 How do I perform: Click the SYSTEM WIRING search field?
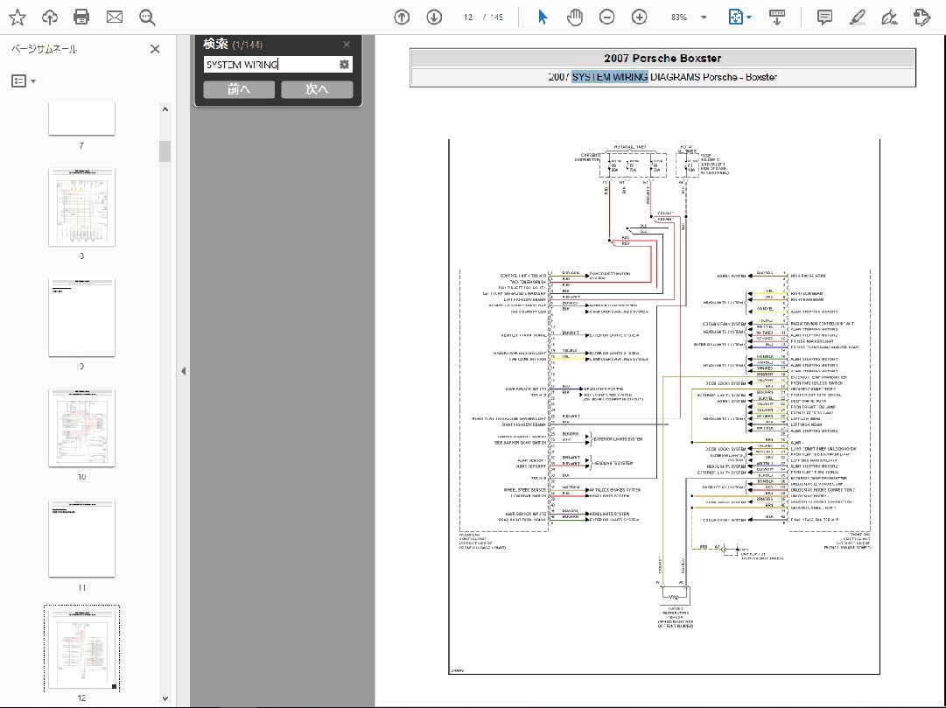[270, 65]
